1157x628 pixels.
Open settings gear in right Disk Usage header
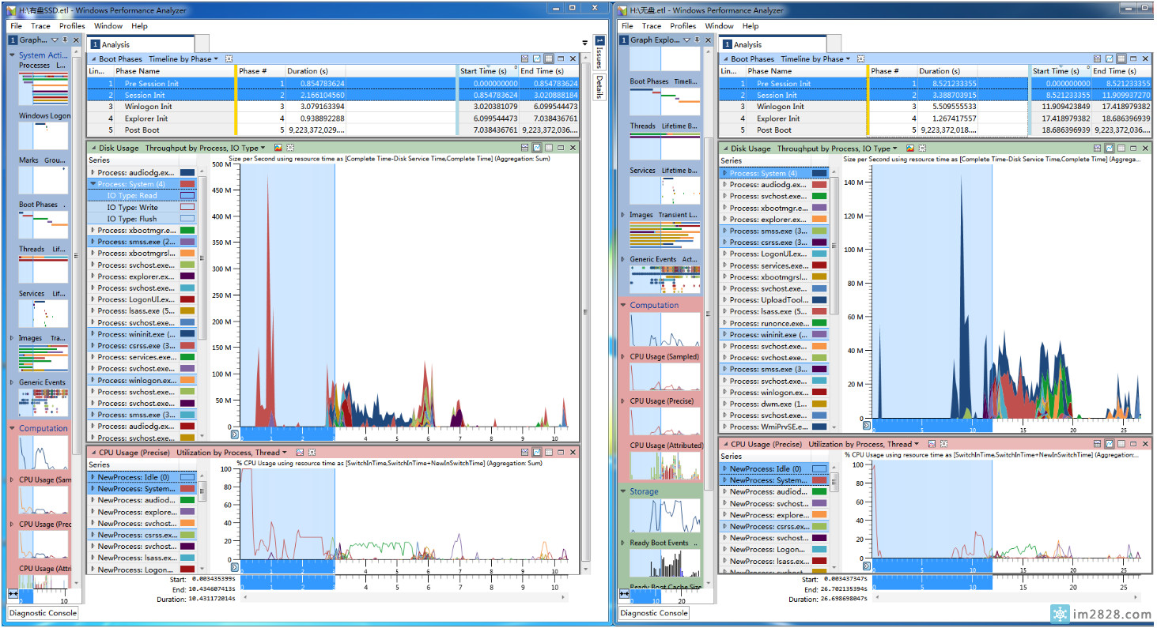(x=922, y=148)
